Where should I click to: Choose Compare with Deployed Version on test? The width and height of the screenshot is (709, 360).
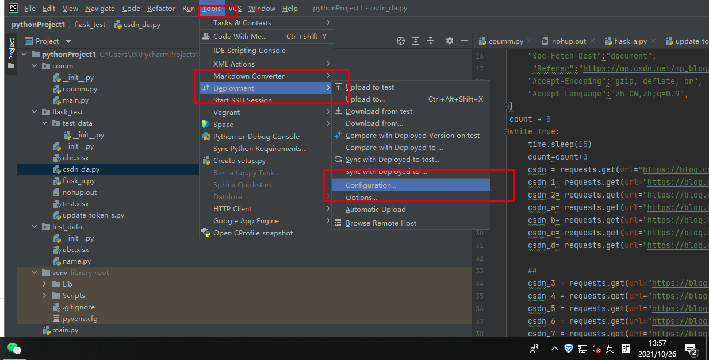click(411, 135)
